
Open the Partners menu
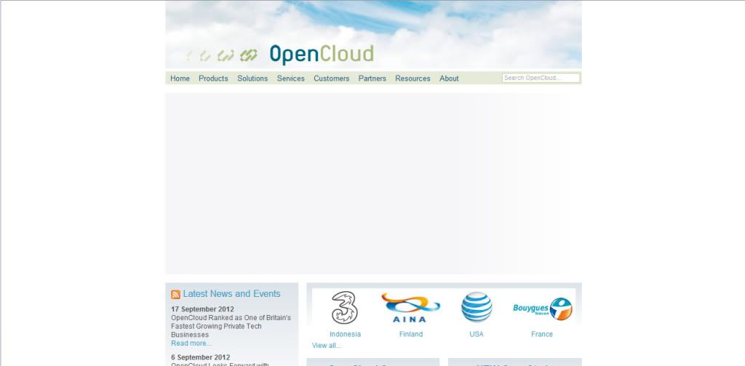[372, 79]
